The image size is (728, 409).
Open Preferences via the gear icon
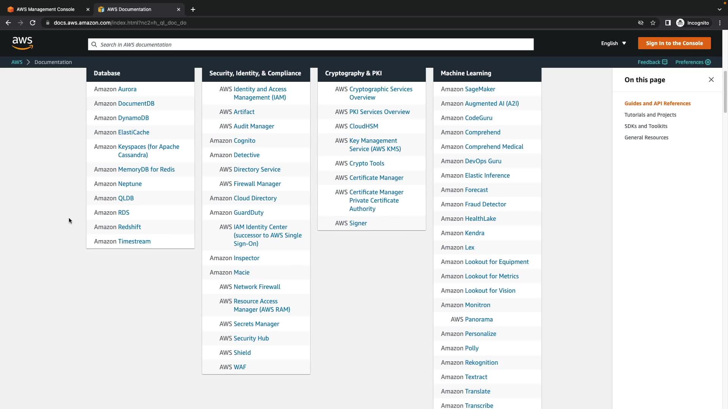point(708,62)
